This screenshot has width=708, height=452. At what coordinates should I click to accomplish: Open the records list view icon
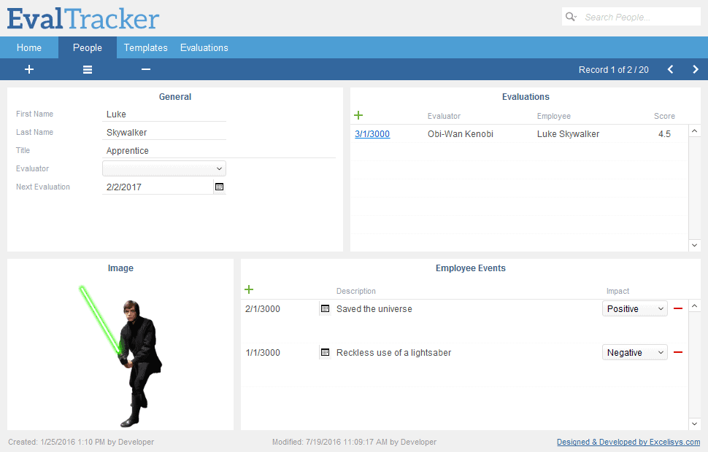tap(87, 69)
